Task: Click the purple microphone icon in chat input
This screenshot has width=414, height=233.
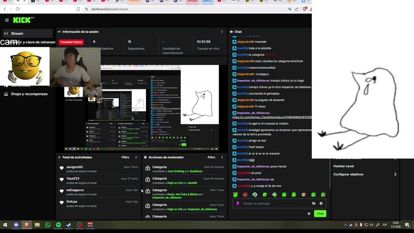Action: coord(238,204)
